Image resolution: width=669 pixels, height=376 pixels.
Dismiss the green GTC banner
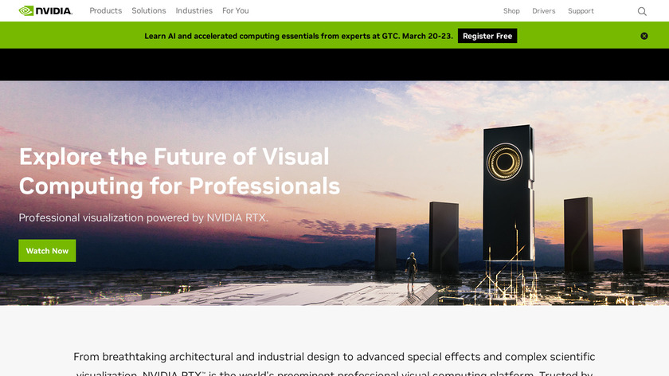click(644, 36)
